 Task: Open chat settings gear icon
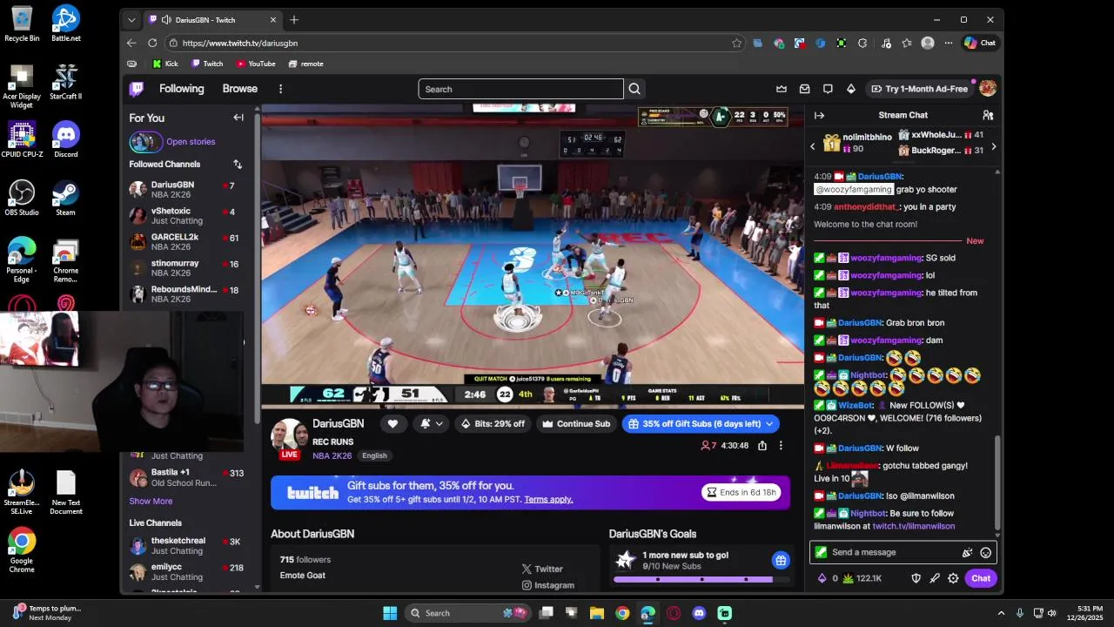[954, 578]
